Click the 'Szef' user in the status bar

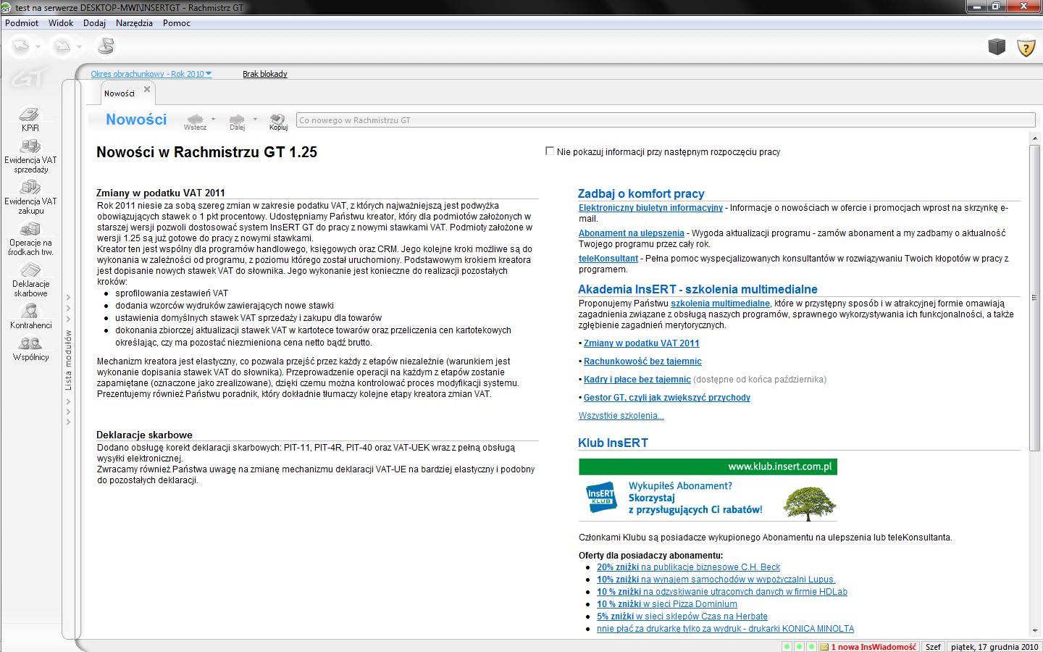coord(933,647)
